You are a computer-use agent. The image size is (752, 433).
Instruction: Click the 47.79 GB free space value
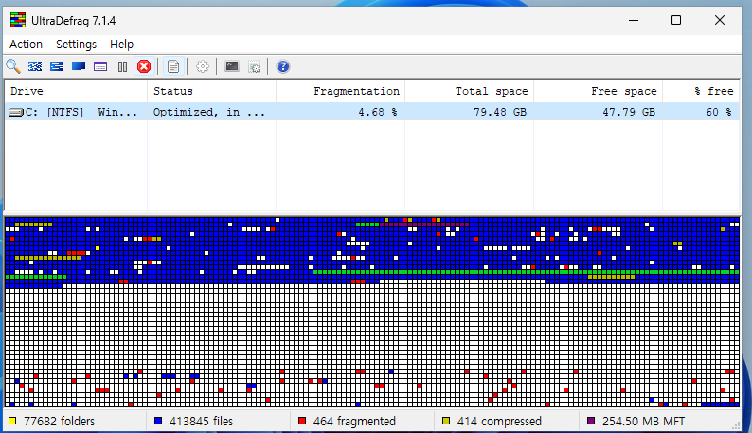coord(629,112)
